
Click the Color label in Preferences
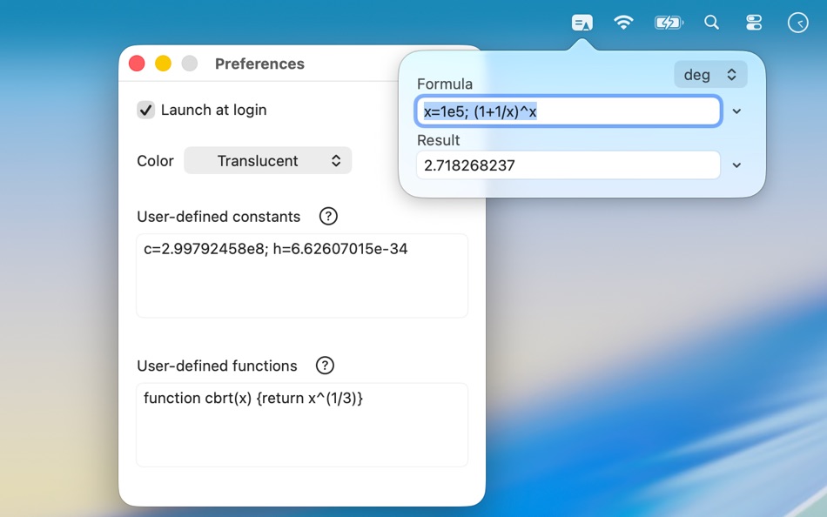tap(155, 161)
